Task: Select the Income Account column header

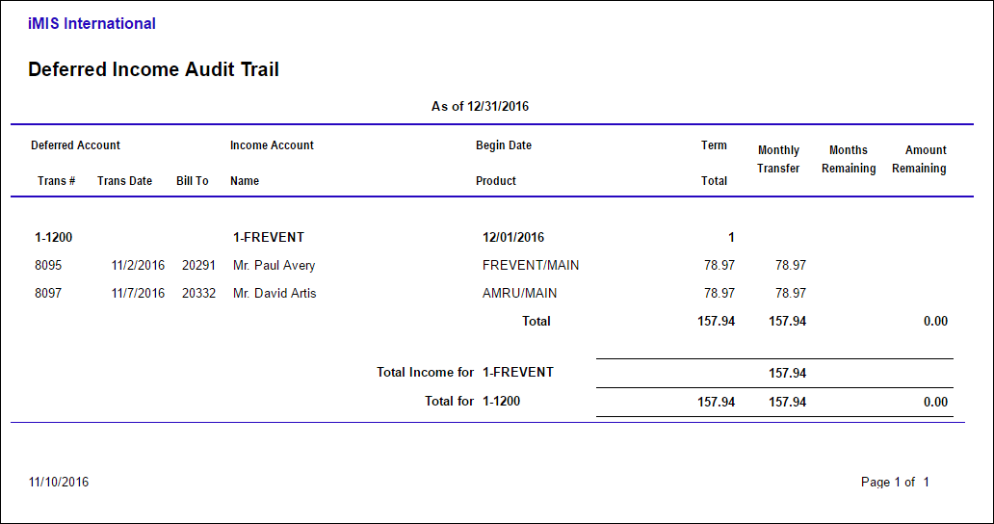Action: 272,145
